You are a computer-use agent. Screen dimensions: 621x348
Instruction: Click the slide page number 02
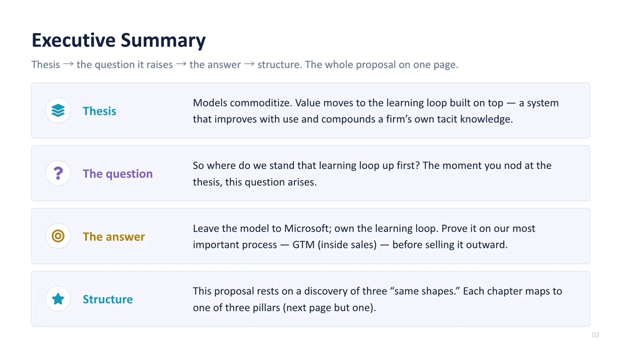click(596, 335)
